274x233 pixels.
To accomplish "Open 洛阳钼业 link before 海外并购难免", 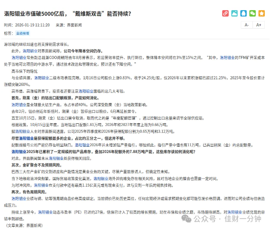I will point(101,179).
